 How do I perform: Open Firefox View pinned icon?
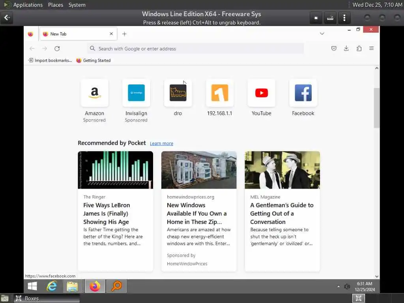tap(30, 34)
